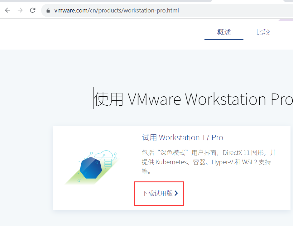
Task: Go back using the browser back arrow
Action: coord(8,10)
